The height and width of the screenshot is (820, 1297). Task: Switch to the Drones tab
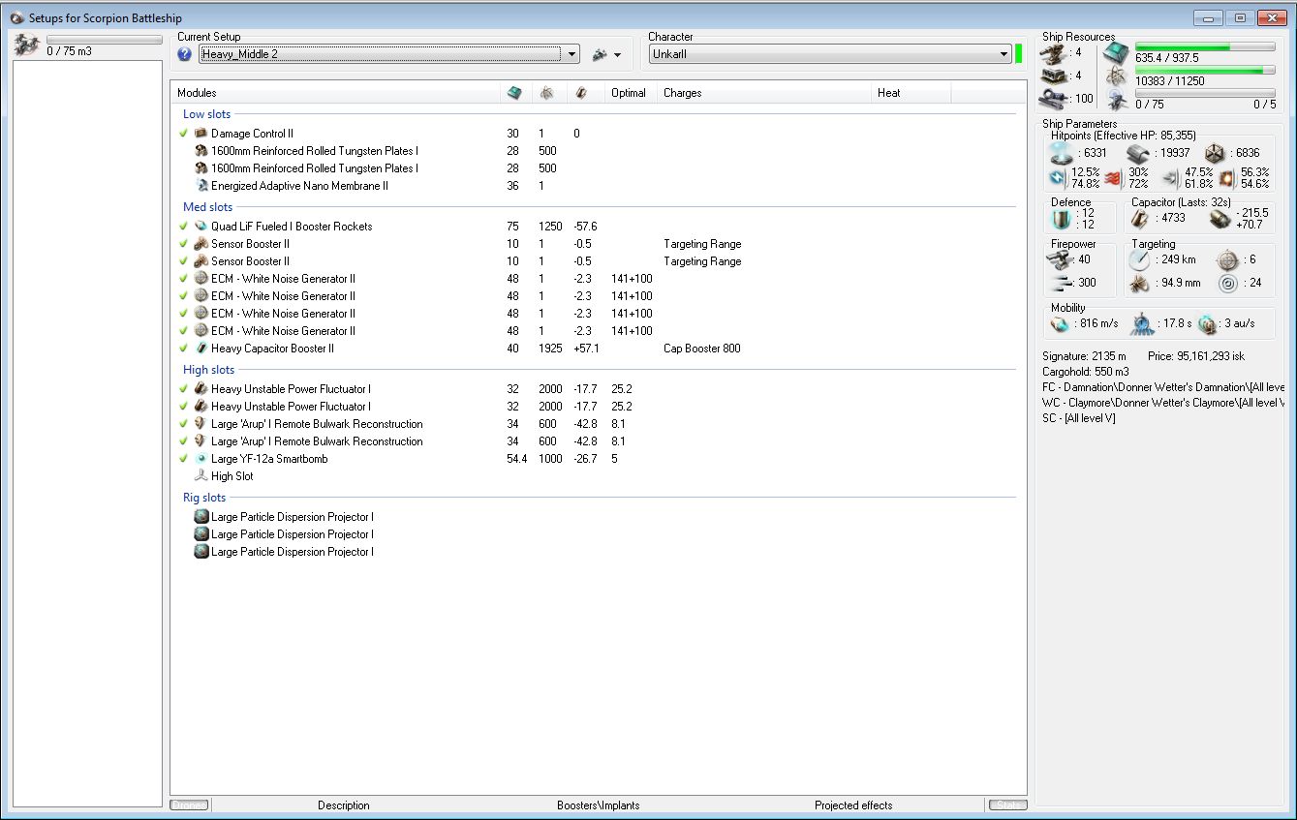(189, 805)
